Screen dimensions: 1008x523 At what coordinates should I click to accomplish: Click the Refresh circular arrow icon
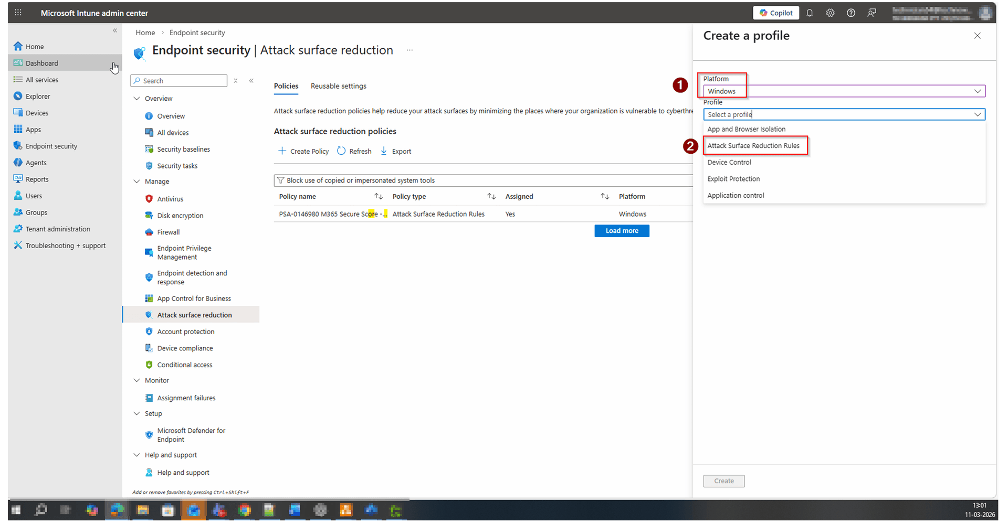(x=341, y=151)
